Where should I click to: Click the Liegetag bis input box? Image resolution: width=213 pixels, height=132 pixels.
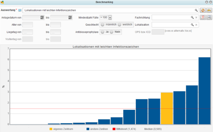click(x=55, y=32)
